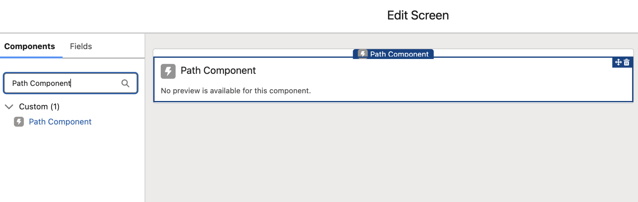Click the Path Component badge above the canvas
Image resolution: width=638 pixels, height=202 pixels.
(393, 54)
